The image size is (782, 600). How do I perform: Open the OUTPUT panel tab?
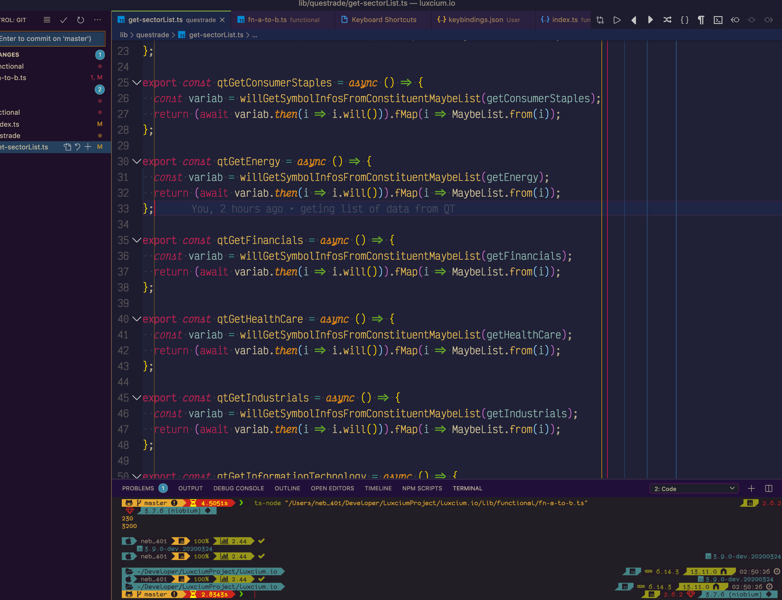click(191, 488)
